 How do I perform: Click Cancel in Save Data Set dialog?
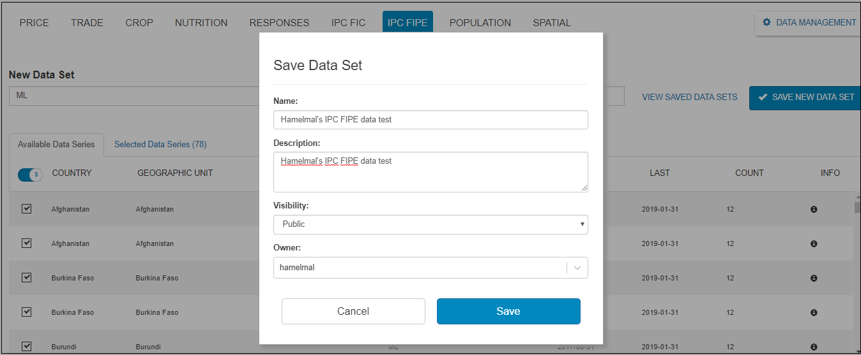(x=353, y=311)
